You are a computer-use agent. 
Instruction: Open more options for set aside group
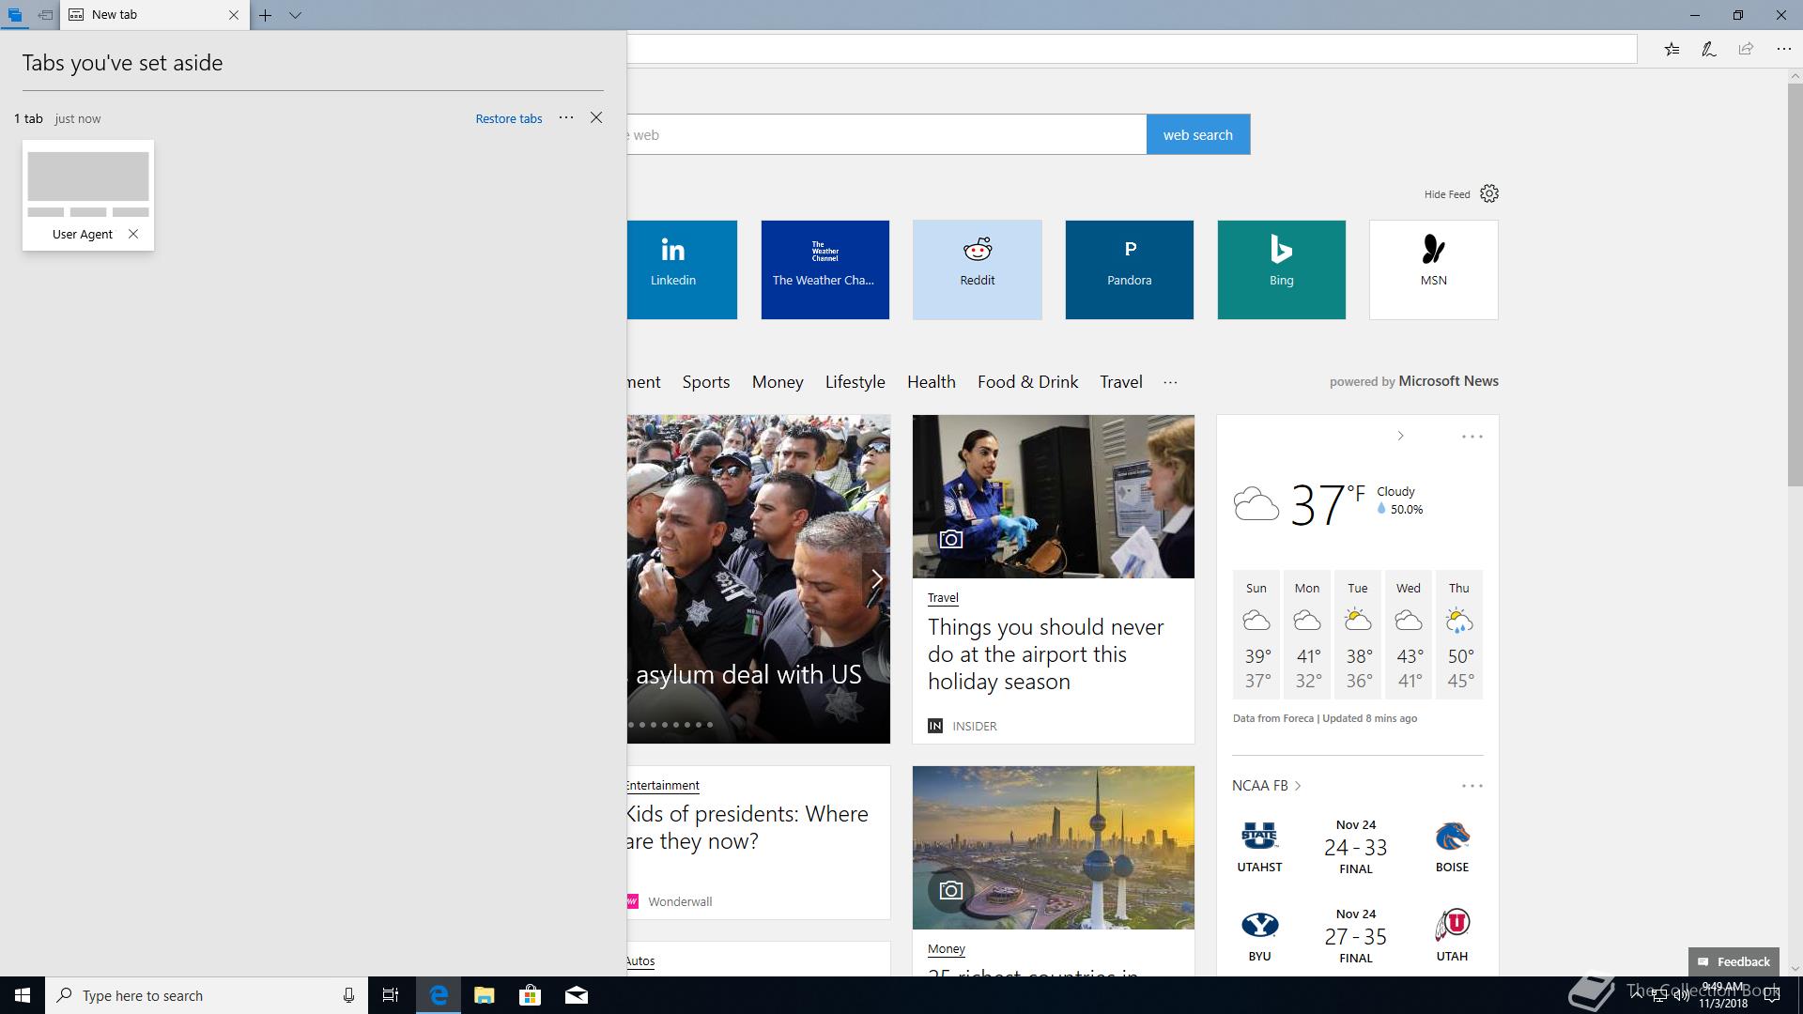[565, 117]
